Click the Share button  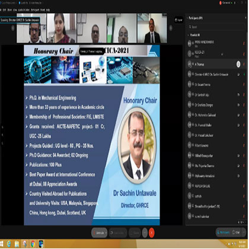135,233
